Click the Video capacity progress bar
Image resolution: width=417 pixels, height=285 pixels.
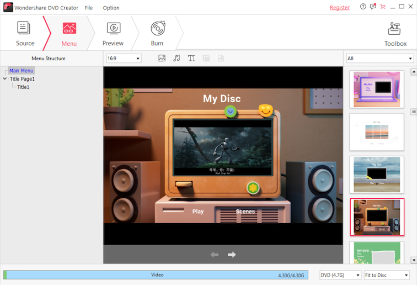pos(156,275)
